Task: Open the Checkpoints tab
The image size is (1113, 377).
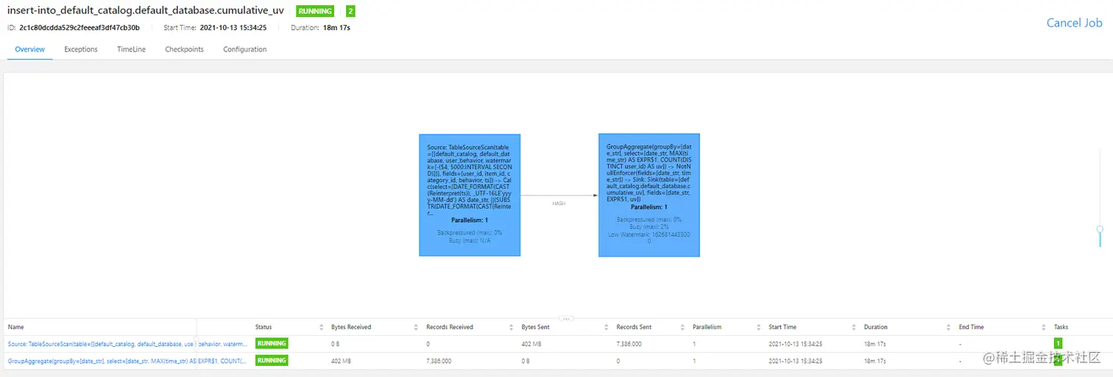Action: (184, 49)
